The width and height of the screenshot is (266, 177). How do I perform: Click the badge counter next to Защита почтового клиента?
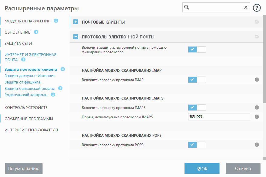click(62, 69)
